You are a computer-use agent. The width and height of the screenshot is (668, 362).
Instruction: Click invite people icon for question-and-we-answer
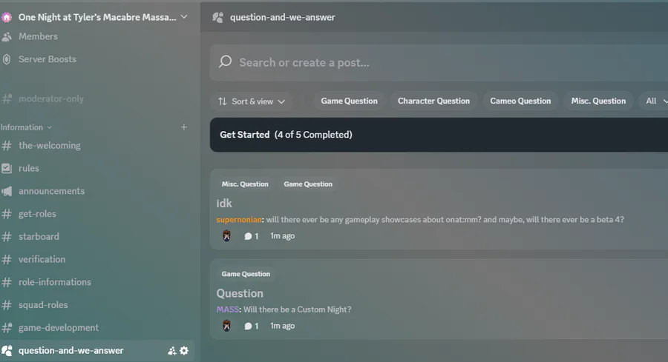[x=171, y=351]
